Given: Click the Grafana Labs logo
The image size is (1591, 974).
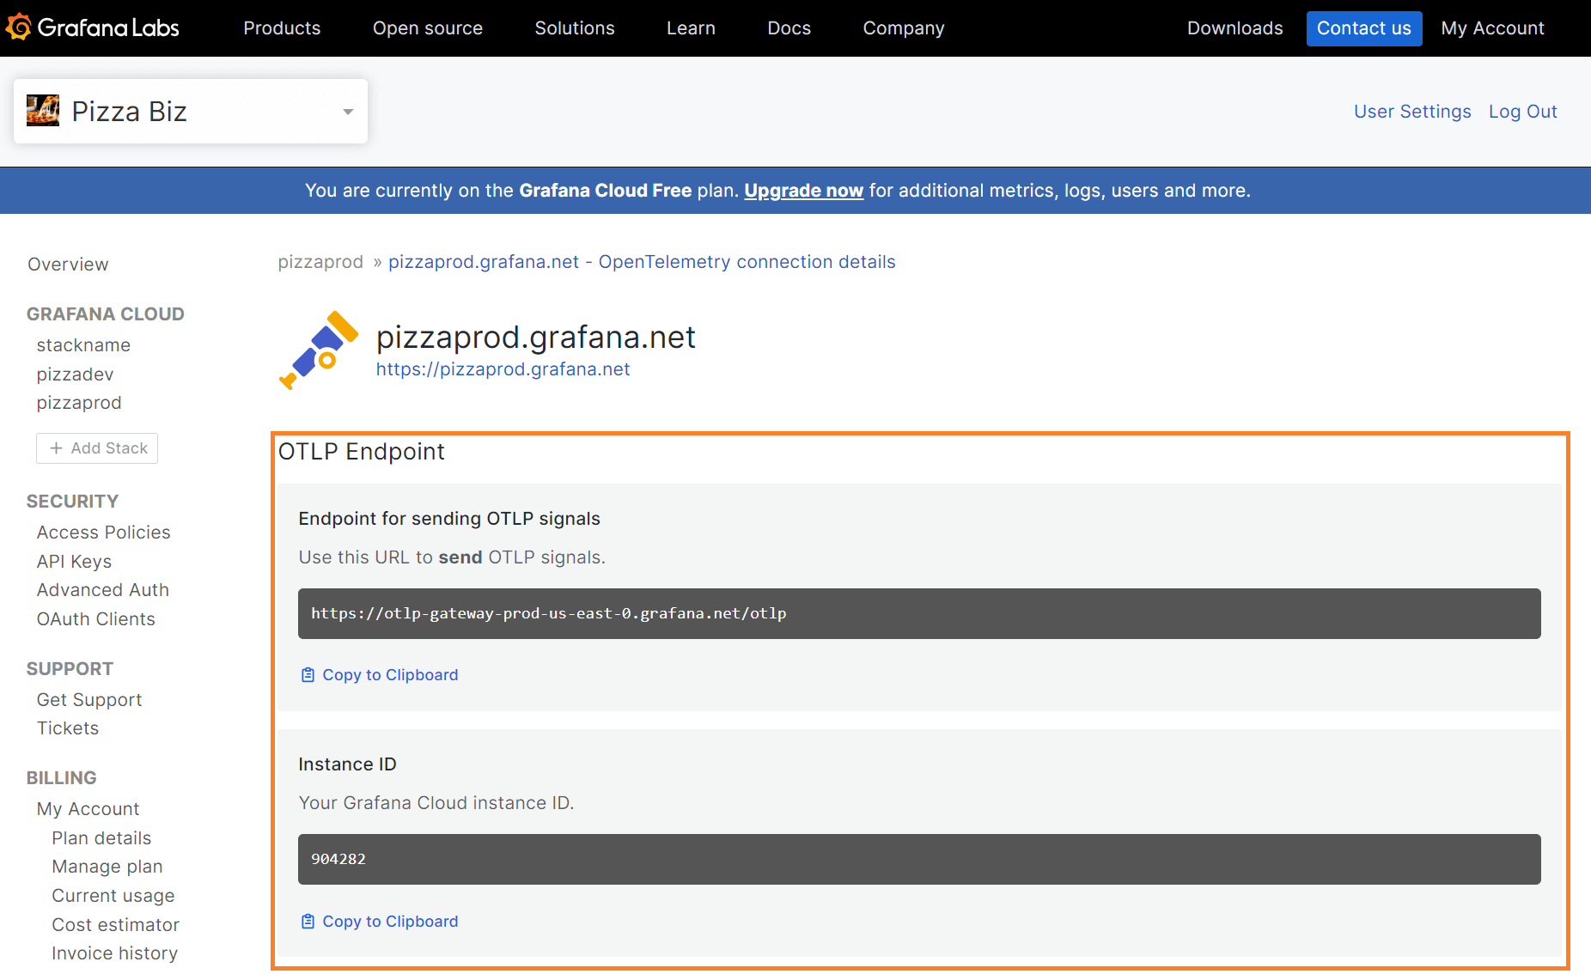Looking at the screenshot, I should (x=93, y=27).
